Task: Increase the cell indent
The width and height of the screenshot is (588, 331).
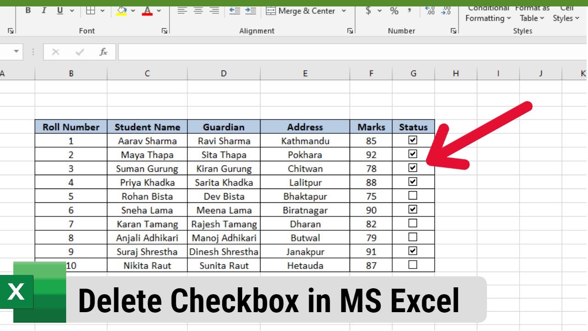Action: click(250, 10)
